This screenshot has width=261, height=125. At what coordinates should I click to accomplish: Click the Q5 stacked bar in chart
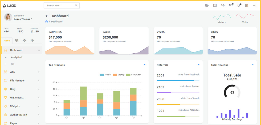[133, 102]
